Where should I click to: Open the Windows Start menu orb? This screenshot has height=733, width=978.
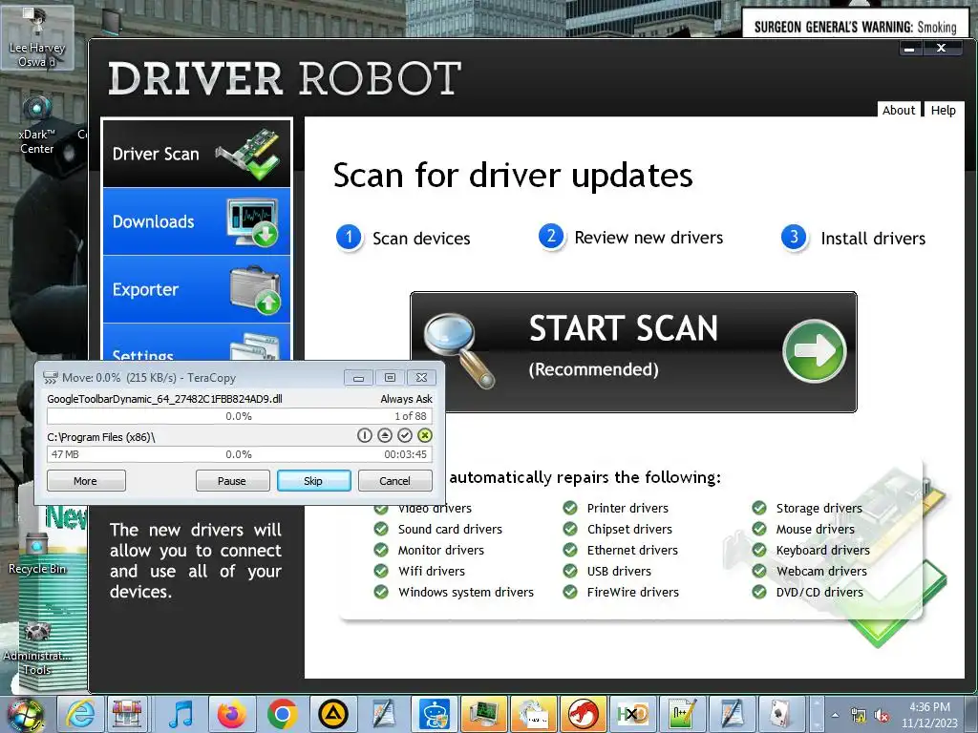[25, 714]
